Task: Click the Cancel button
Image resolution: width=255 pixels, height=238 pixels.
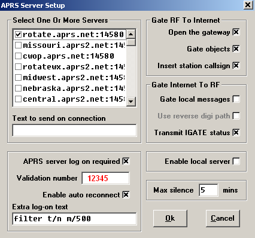Action: 223,218
